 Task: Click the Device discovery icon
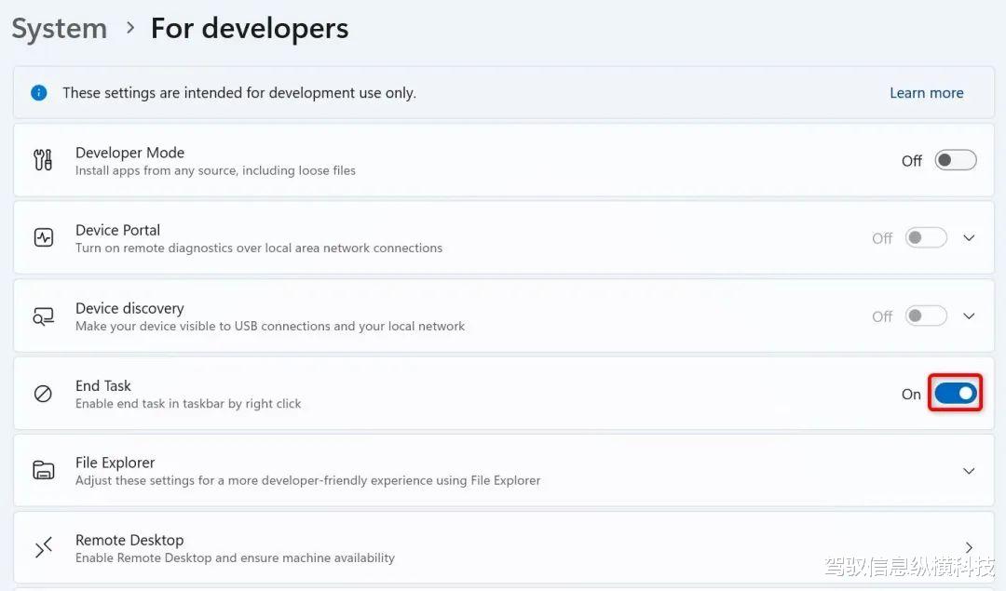(43, 316)
